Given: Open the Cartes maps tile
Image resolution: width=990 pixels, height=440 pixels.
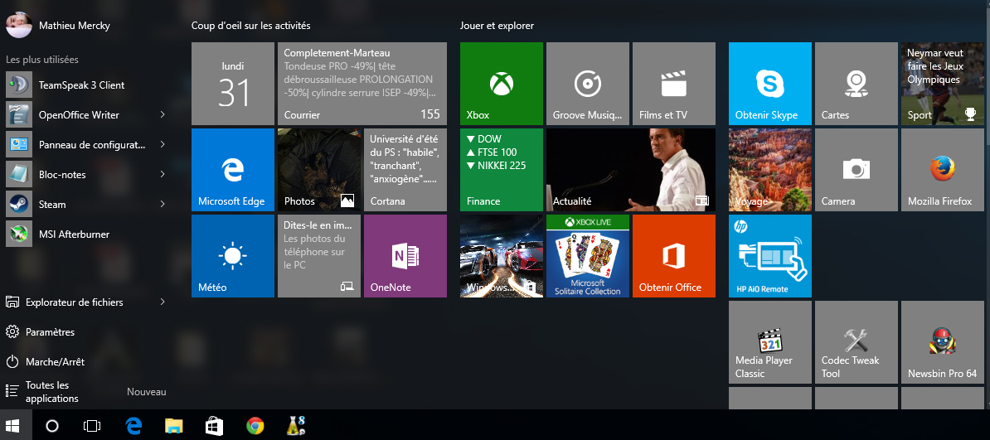Looking at the screenshot, I should click(x=857, y=84).
